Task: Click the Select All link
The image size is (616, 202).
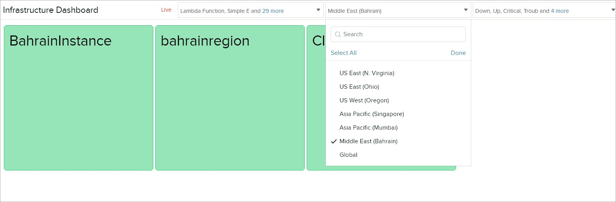Action: click(x=343, y=53)
